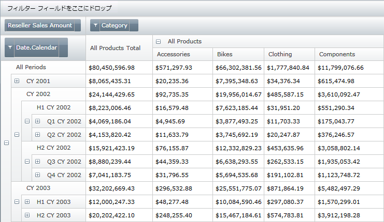Expand the H1 CY 2003 row
The width and height of the screenshot is (384, 222).
pyautogui.click(x=27, y=202)
